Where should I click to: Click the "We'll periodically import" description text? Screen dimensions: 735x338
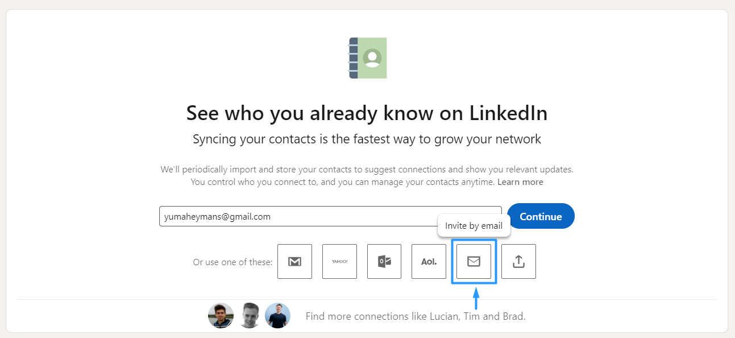click(x=367, y=170)
